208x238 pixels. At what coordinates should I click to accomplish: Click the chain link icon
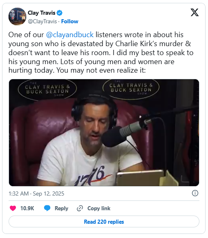80,208
